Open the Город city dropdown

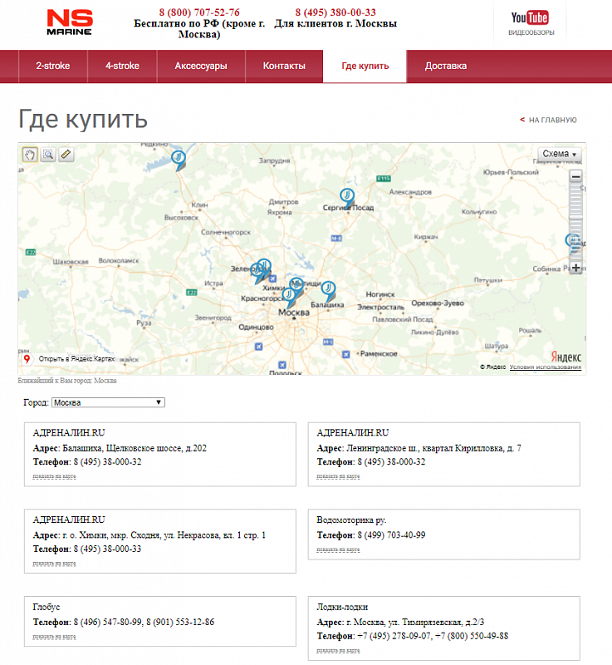point(108,402)
